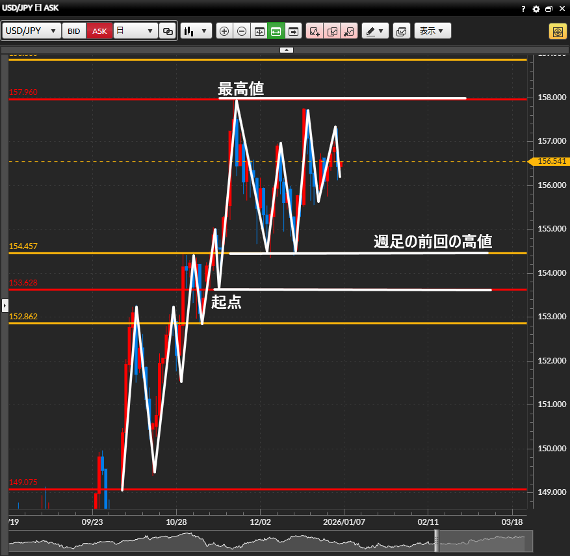
Task: Open the USD/JPY currency pair dropdown
Action: coord(31,31)
